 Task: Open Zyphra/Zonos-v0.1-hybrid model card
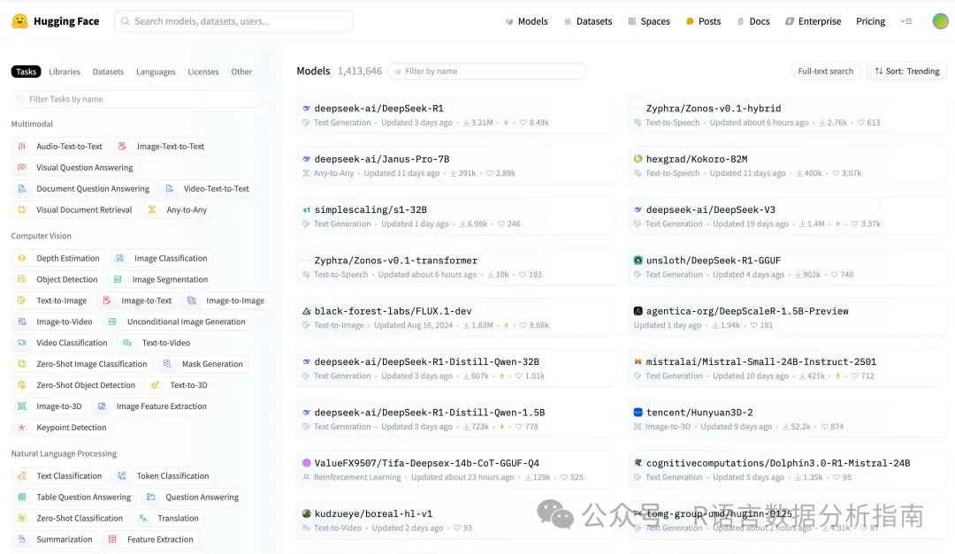coord(788,115)
